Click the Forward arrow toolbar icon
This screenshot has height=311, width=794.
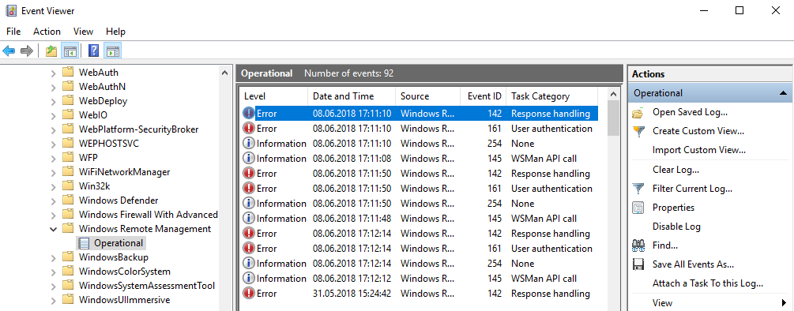click(27, 51)
